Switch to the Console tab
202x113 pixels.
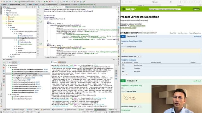point(54,62)
